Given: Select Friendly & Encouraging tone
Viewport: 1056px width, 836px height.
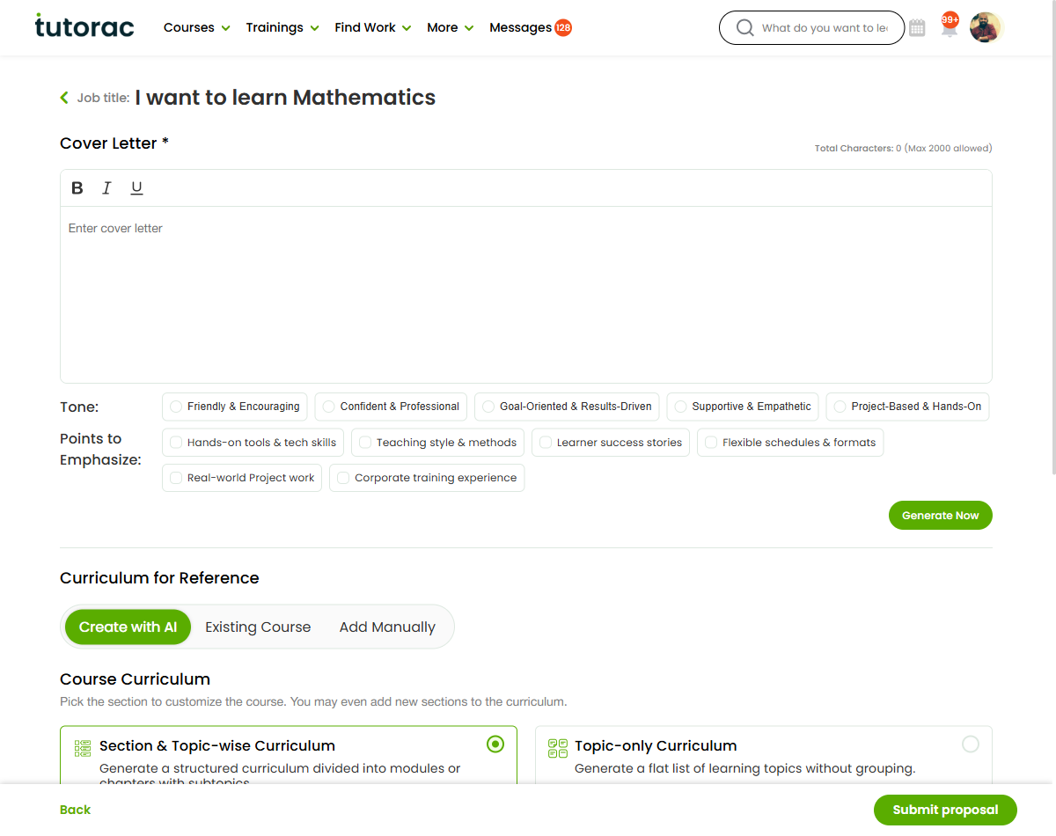Looking at the screenshot, I should [235, 407].
